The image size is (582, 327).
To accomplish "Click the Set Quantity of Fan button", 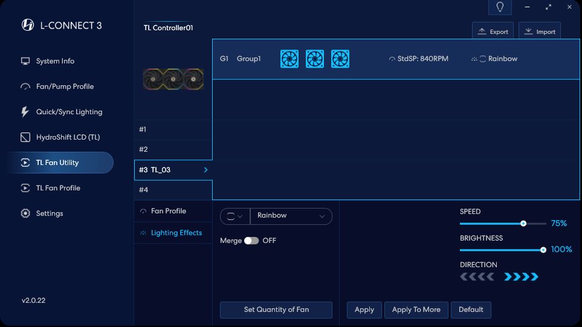I will click(276, 309).
